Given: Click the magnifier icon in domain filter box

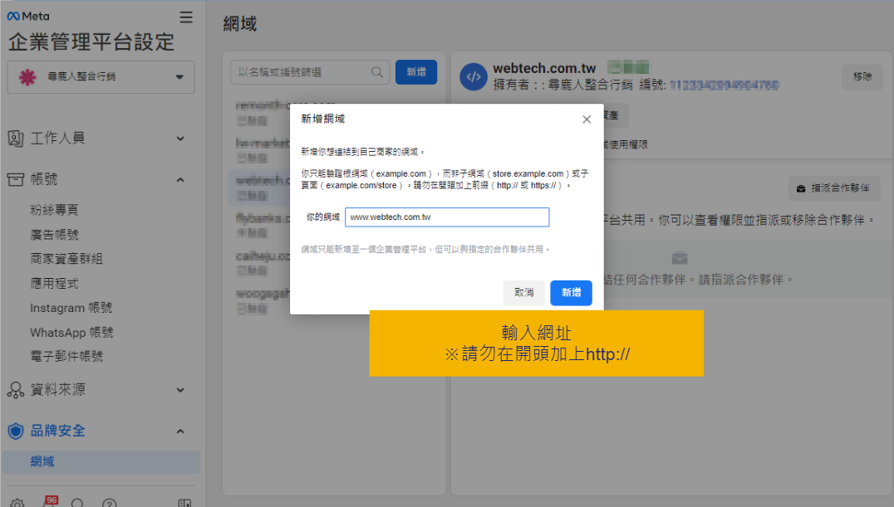Looking at the screenshot, I should coord(377,72).
